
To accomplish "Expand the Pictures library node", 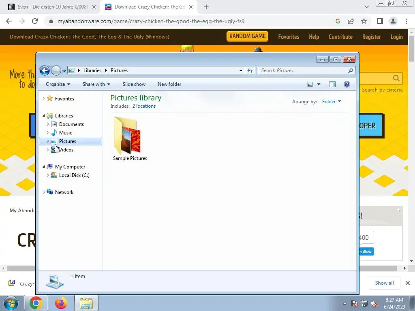I will point(48,141).
